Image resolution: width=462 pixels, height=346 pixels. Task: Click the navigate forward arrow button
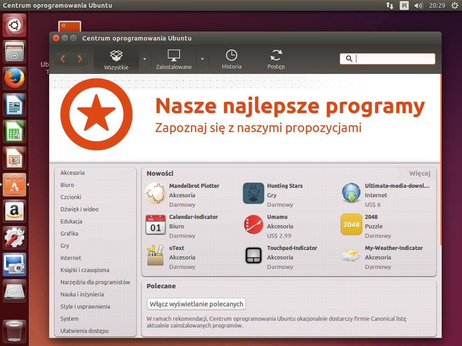[x=79, y=59]
